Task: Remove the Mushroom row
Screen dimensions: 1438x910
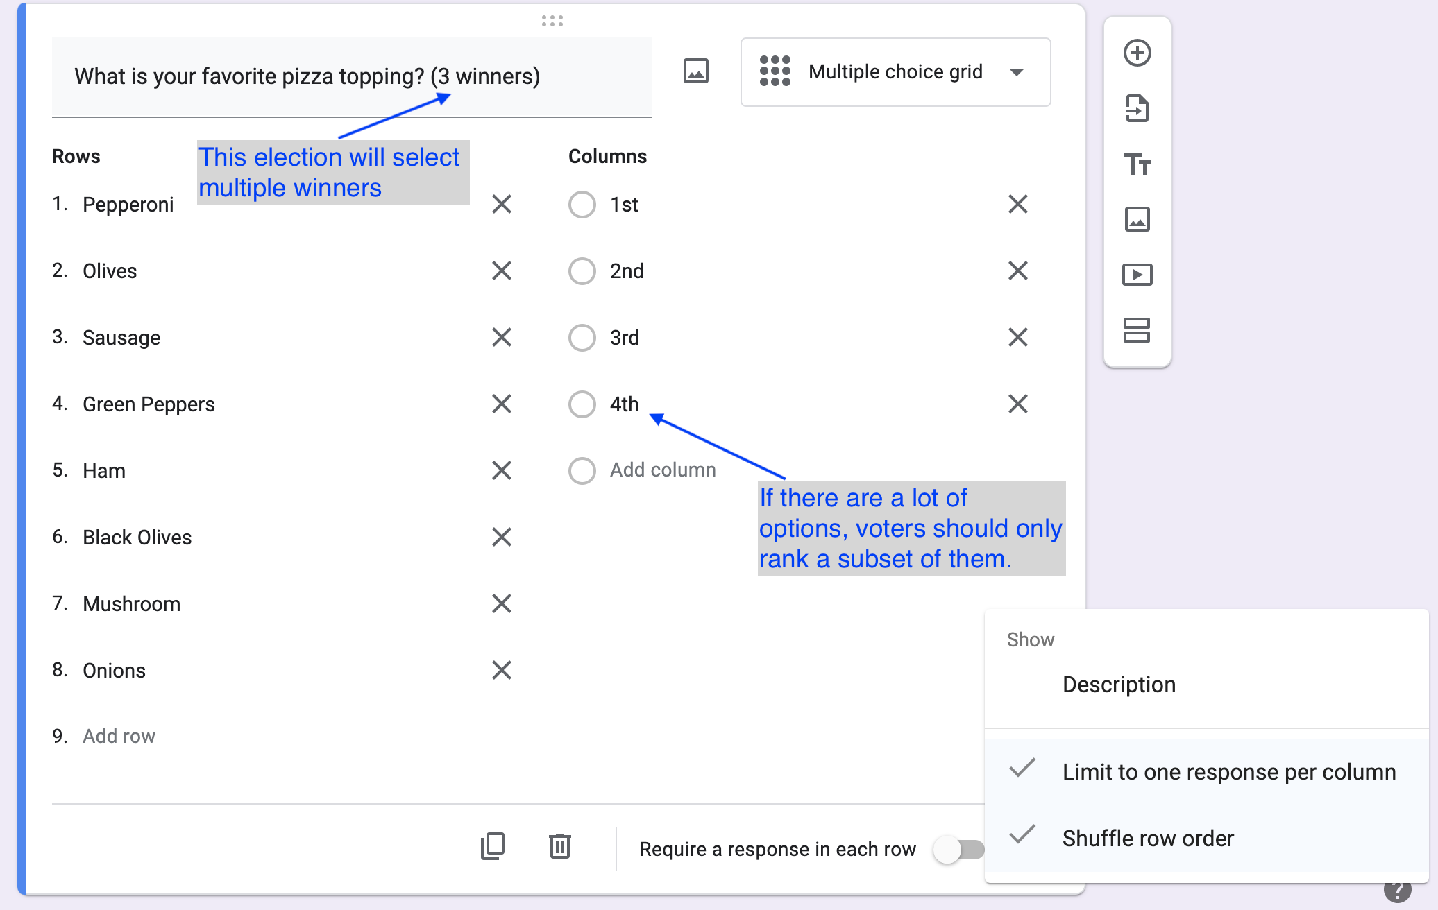Action: [x=501, y=604]
